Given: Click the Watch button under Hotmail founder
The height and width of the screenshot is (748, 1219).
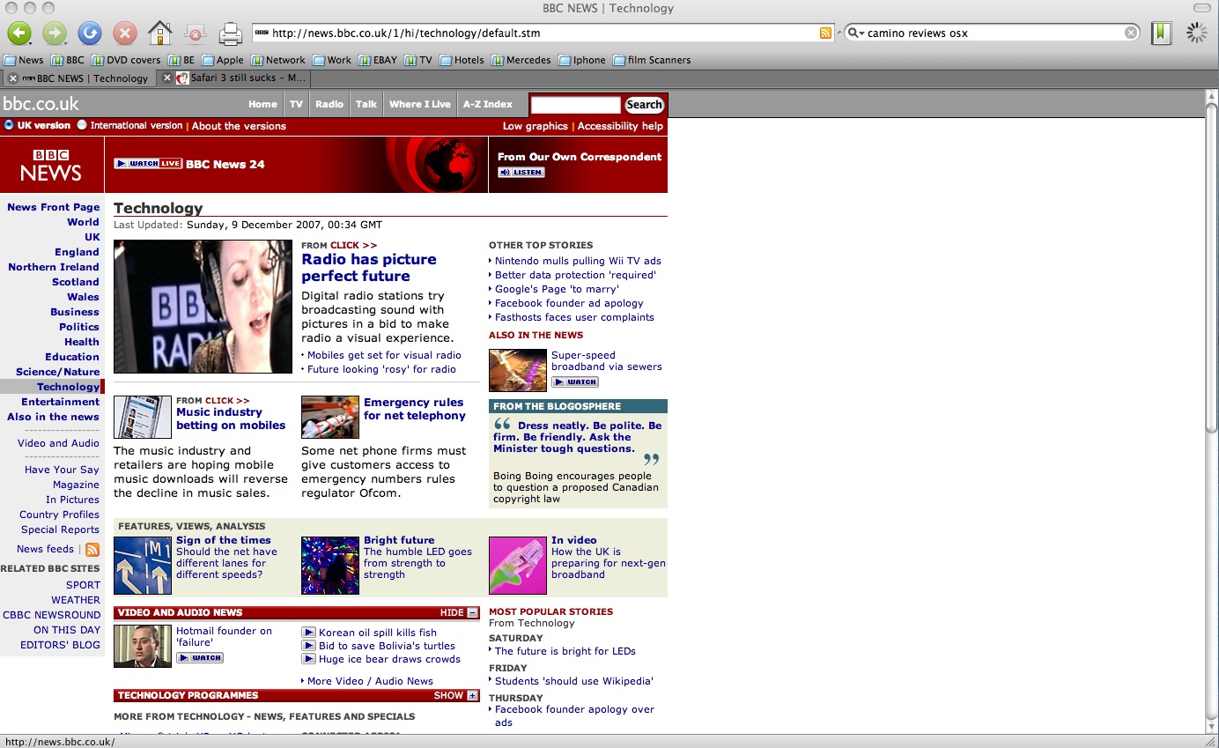Looking at the screenshot, I should coord(200,657).
